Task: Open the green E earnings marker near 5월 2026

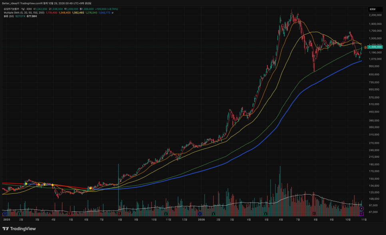Action: click(x=266, y=214)
